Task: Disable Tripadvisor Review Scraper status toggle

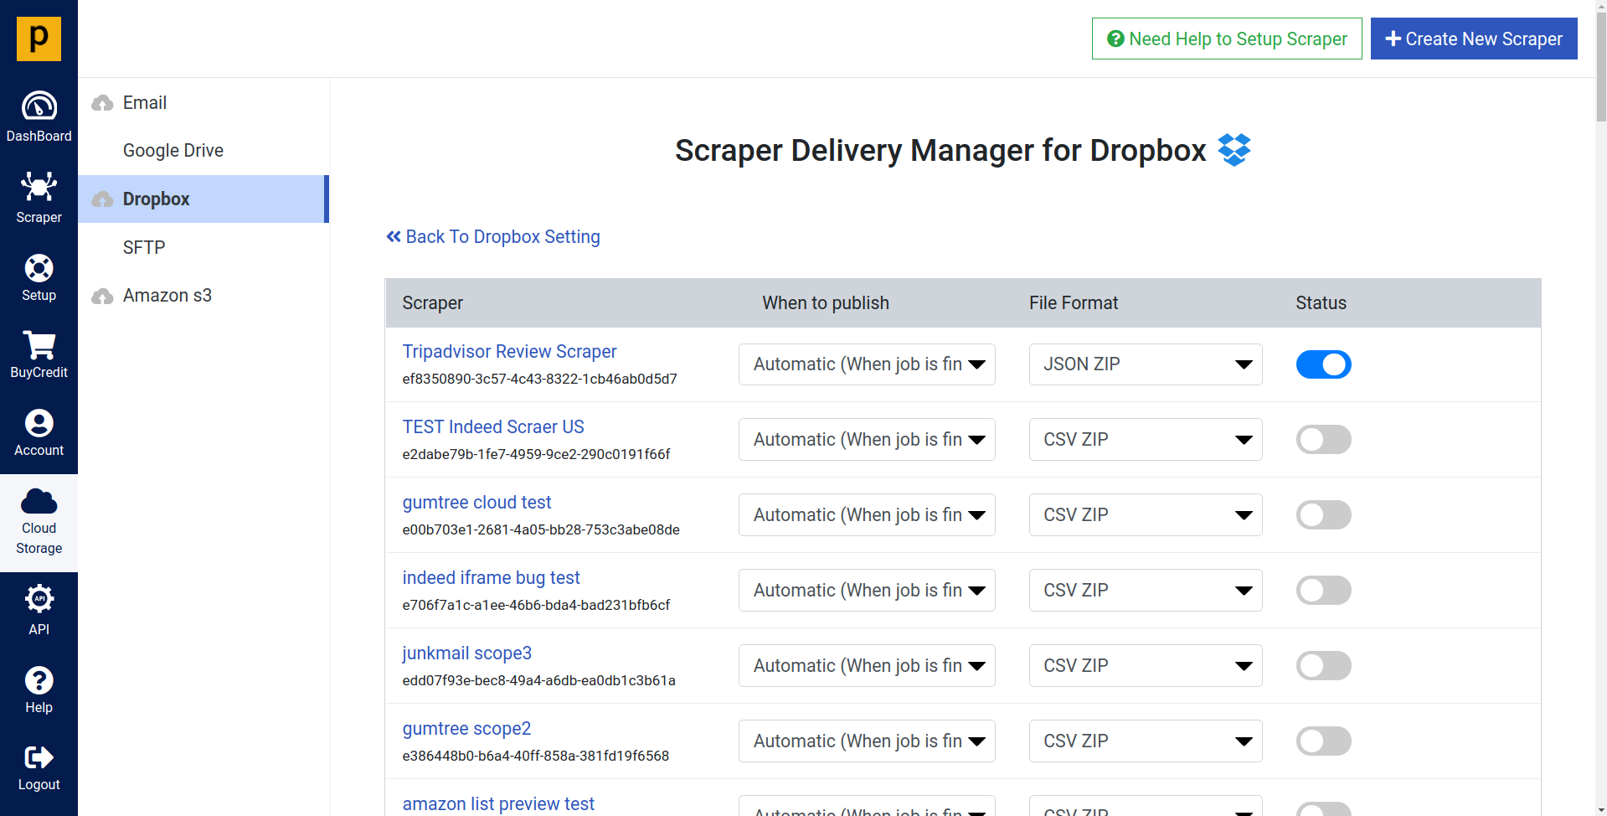Action: click(x=1323, y=364)
